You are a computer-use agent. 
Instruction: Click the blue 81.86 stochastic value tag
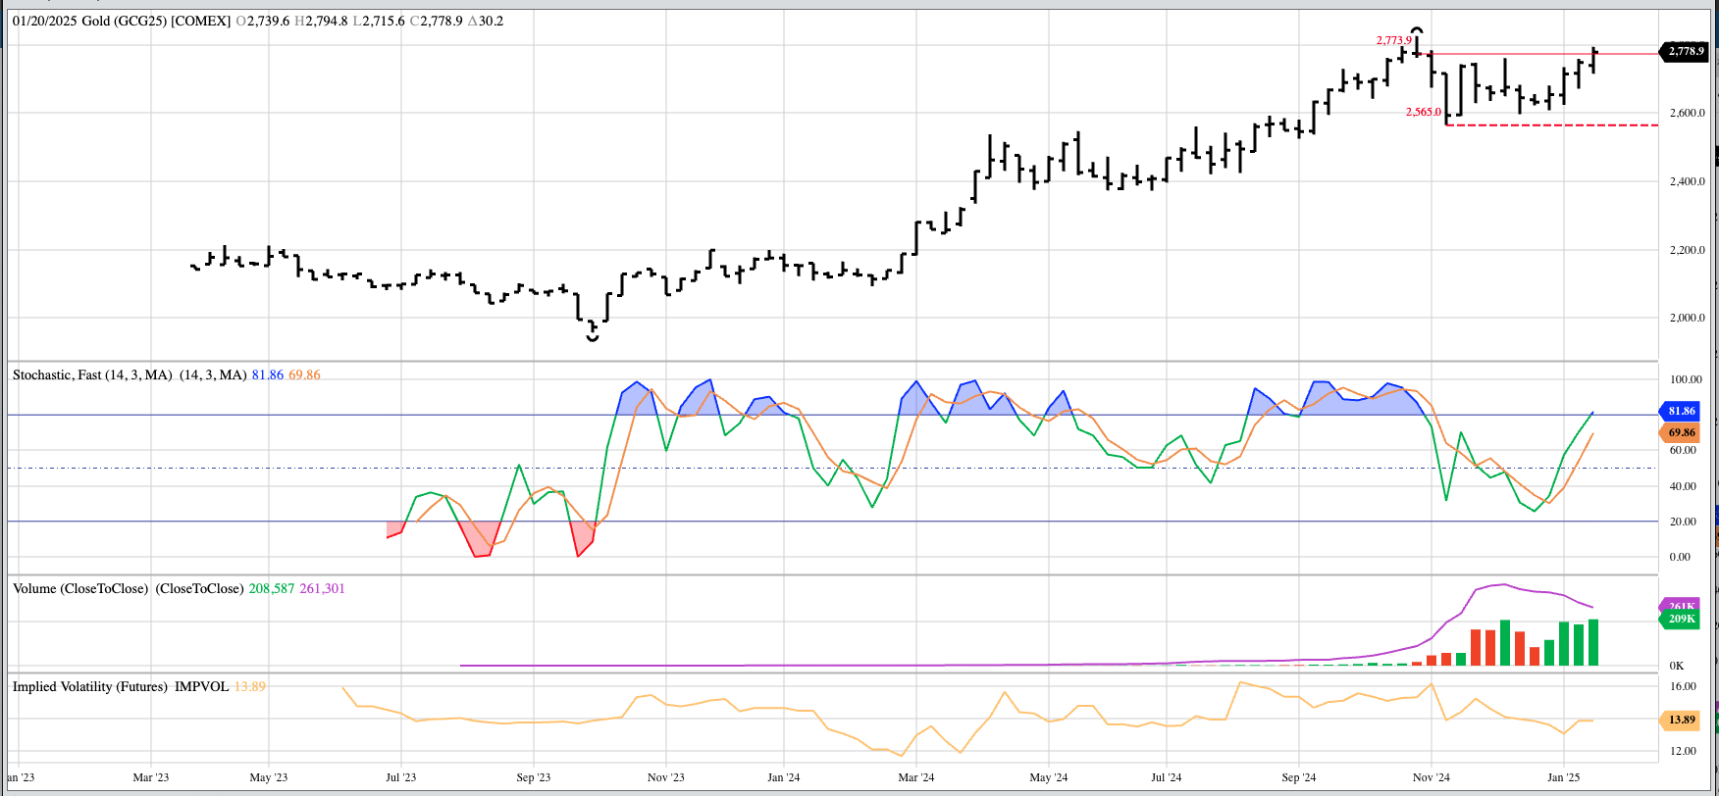(1681, 411)
